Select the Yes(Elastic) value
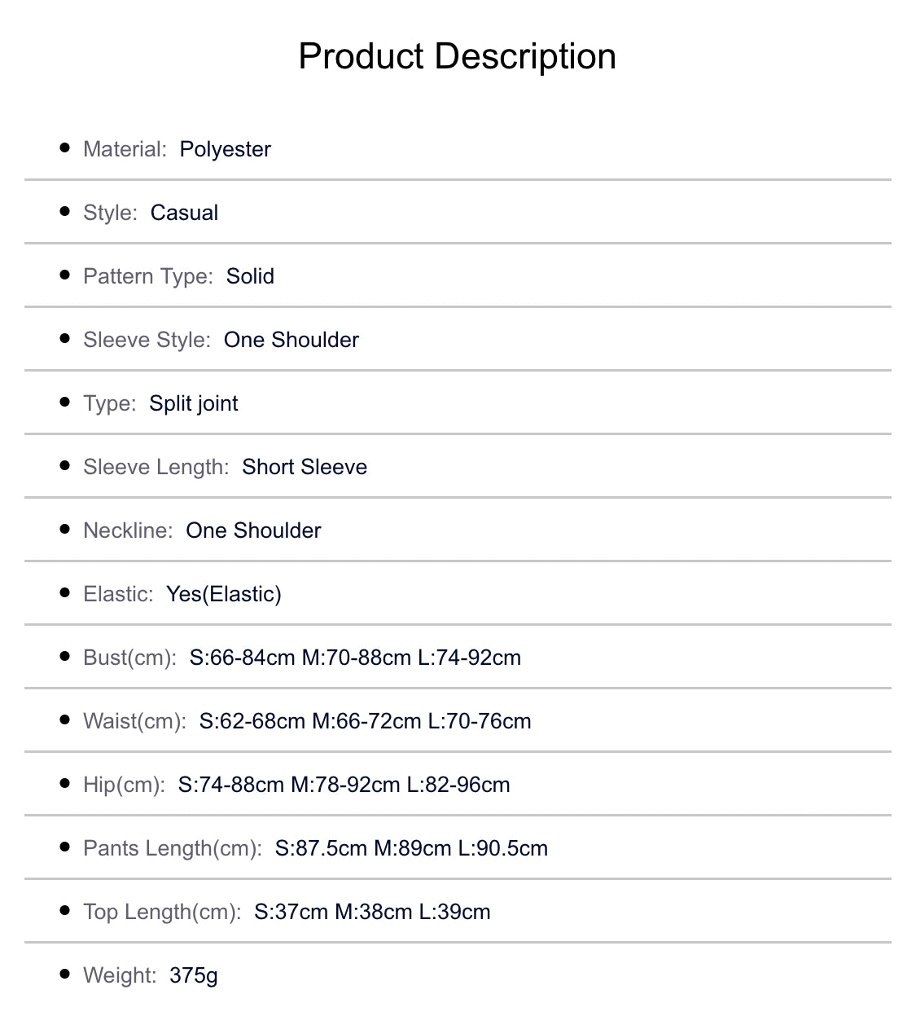The image size is (916, 1012). pyautogui.click(x=224, y=594)
